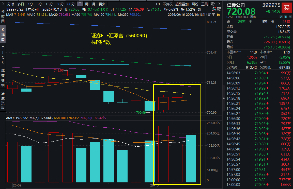Image resolution: width=293 pixels, height=189 pixels.
Task: Click the orange lock icon
Action: click(x=218, y=14)
